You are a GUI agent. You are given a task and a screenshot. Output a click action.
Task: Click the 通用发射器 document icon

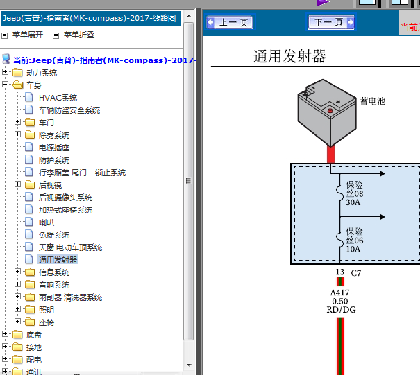point(29,259)
